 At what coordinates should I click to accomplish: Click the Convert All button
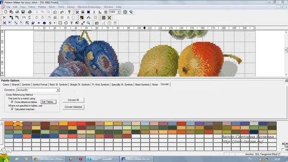click(73, 100)
